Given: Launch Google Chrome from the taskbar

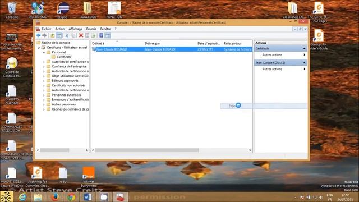Looking at the screenshot, I should 71,197.
